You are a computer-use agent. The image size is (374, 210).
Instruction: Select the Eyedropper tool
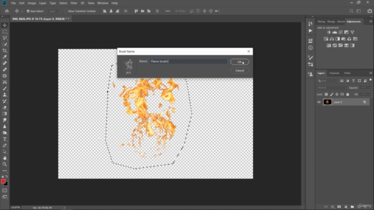(x=5, y=57)
